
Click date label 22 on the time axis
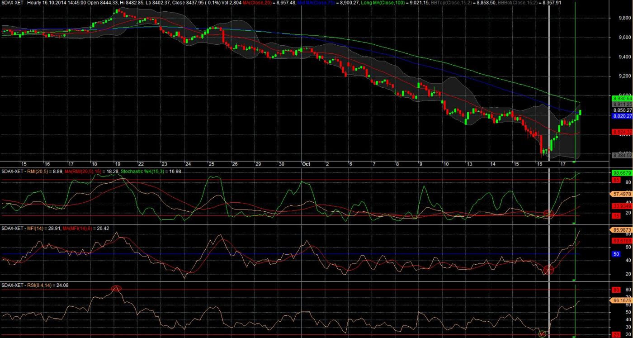click(140, 163)
